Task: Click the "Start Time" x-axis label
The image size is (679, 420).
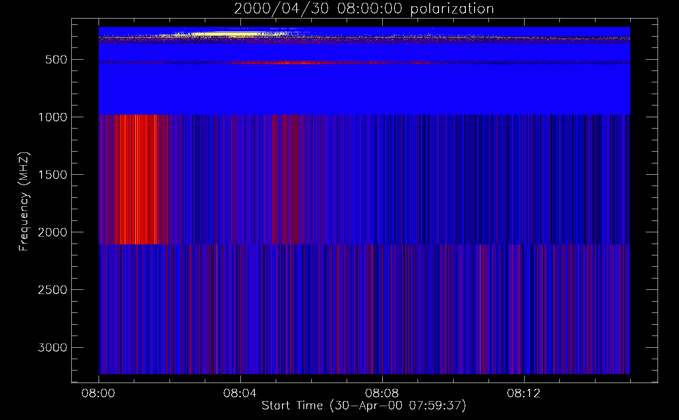Action: click(364, 405)
